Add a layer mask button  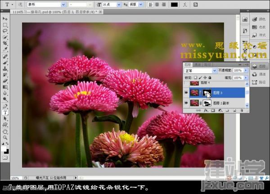tap(213, 110)
